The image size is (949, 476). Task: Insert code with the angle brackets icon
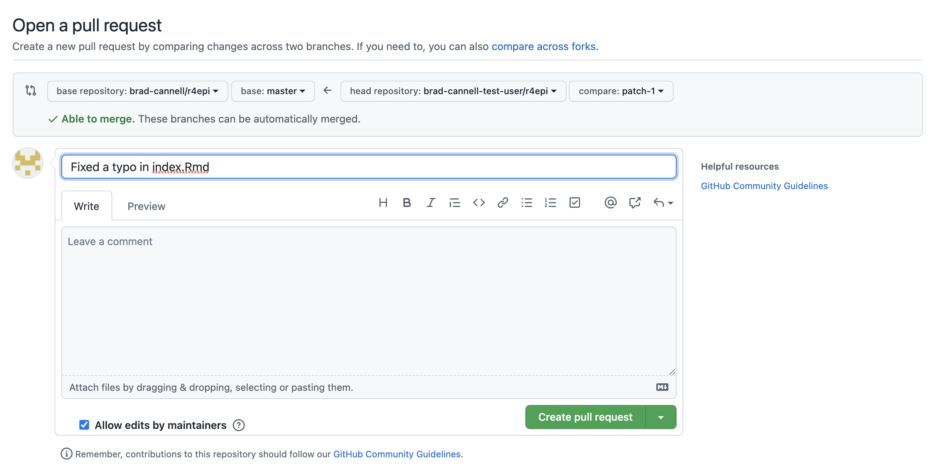pyautogui.click(x=479, y=203)
